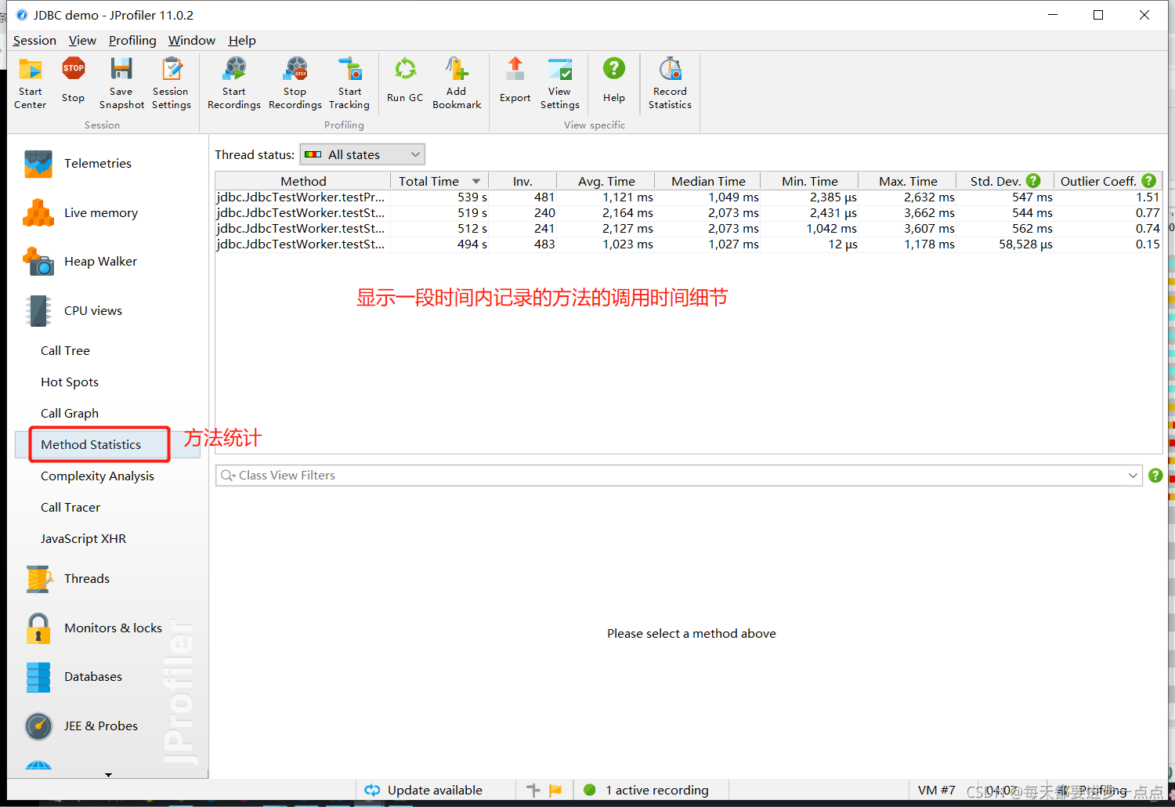
Task: Sort by the Inv. column header
Action: pos(522,181)
